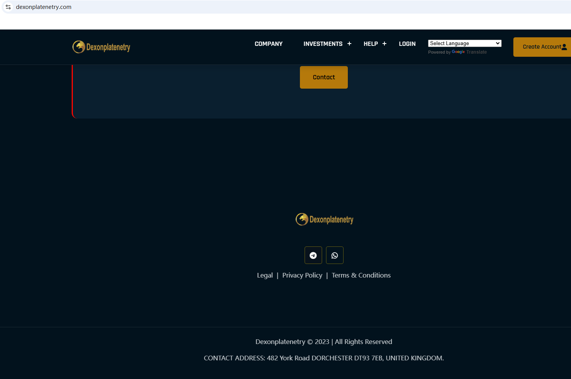The image size is (571, 379).
Task: Click the Contact button
Action: 324,77
